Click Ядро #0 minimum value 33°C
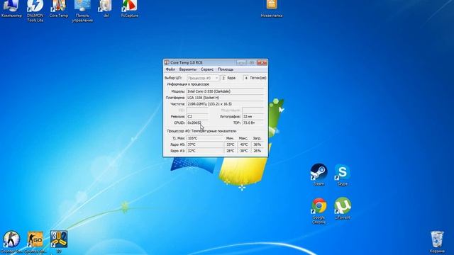This screenshot has width=454, height=255. point(230,144)
